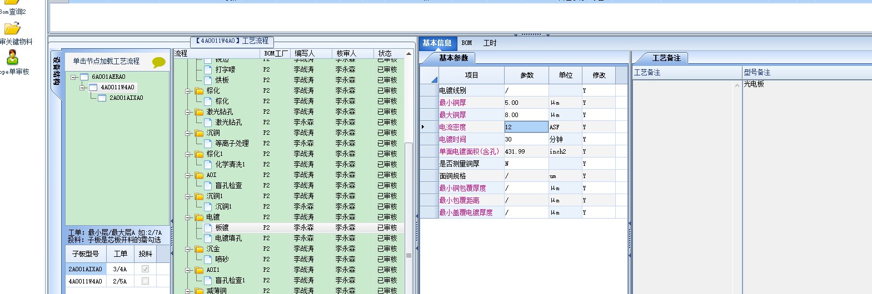
Task: Click the 电镀 folder icon
Action: tap(200, 217)
